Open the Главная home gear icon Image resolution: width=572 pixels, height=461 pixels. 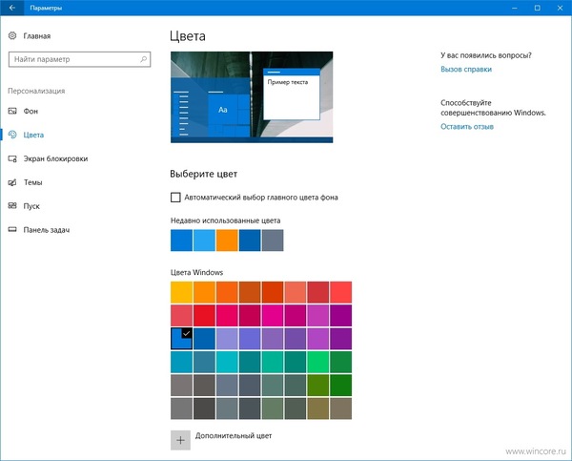(12, 35)
